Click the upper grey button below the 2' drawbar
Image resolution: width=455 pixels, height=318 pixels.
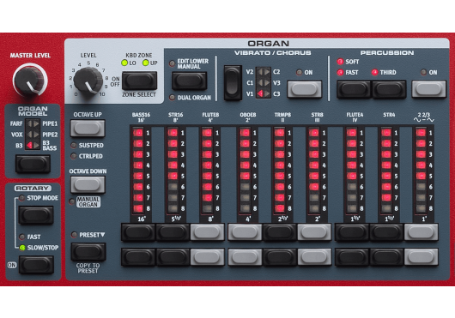314,232
